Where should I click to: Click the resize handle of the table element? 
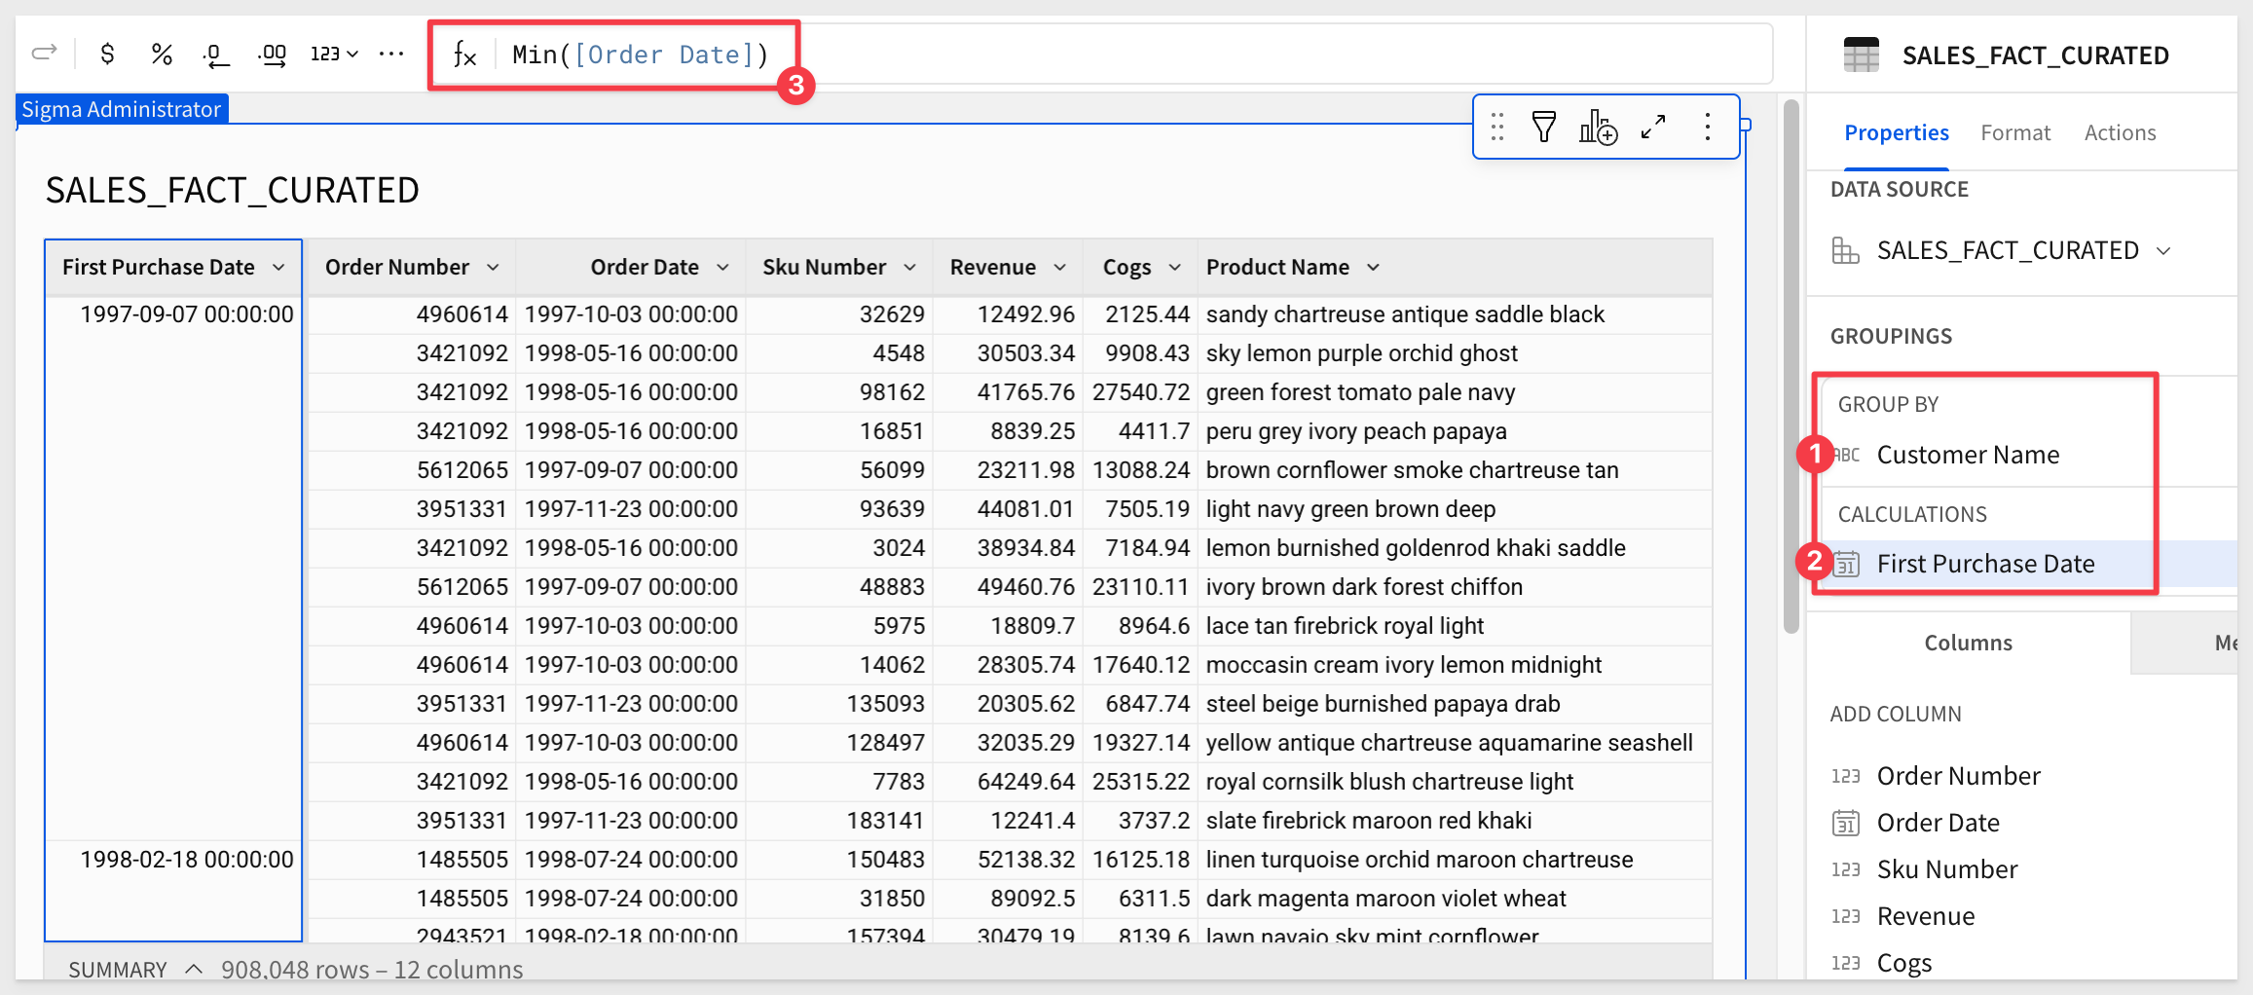(x=1746, y=125)
